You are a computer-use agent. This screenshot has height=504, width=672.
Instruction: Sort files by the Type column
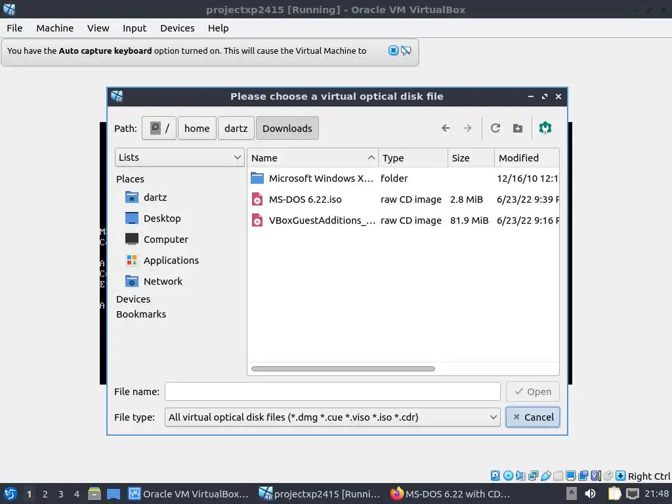coord(413,157)
